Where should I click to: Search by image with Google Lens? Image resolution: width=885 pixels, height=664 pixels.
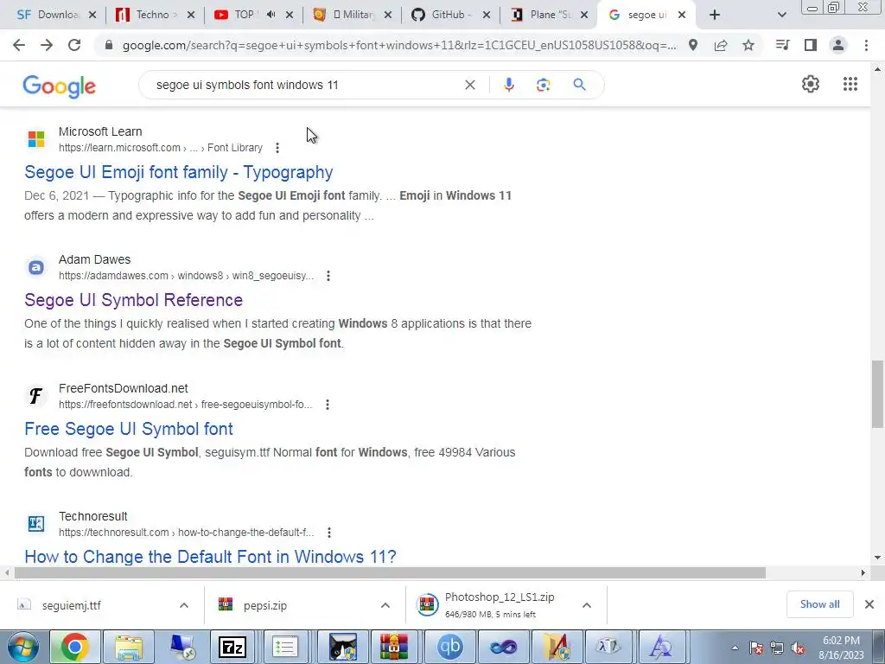tap(543, 85)
